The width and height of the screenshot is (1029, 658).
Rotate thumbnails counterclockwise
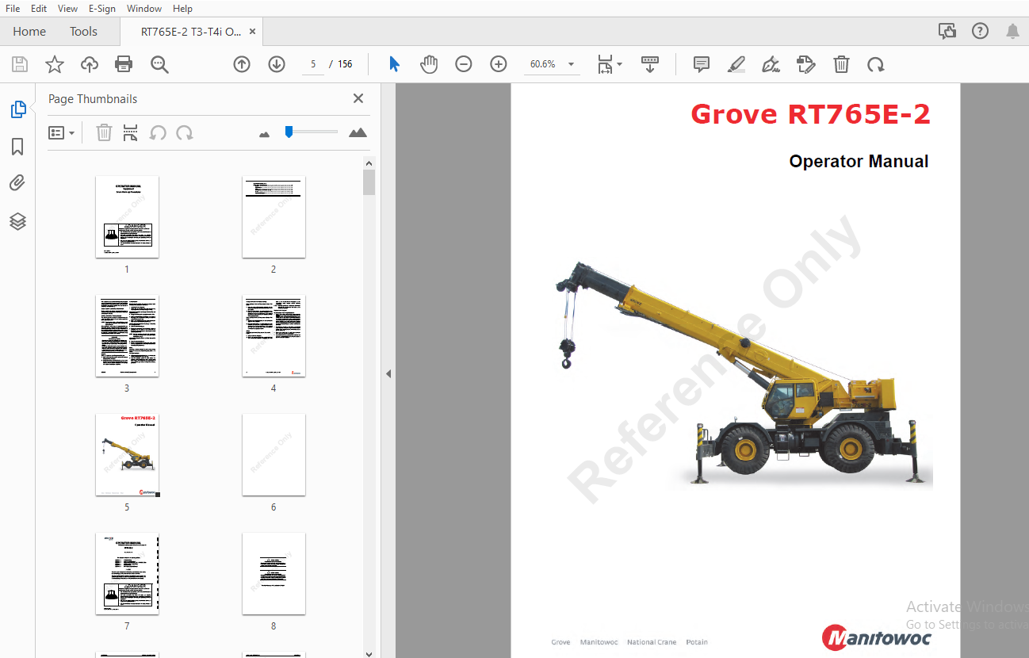[x=158, y=132]
